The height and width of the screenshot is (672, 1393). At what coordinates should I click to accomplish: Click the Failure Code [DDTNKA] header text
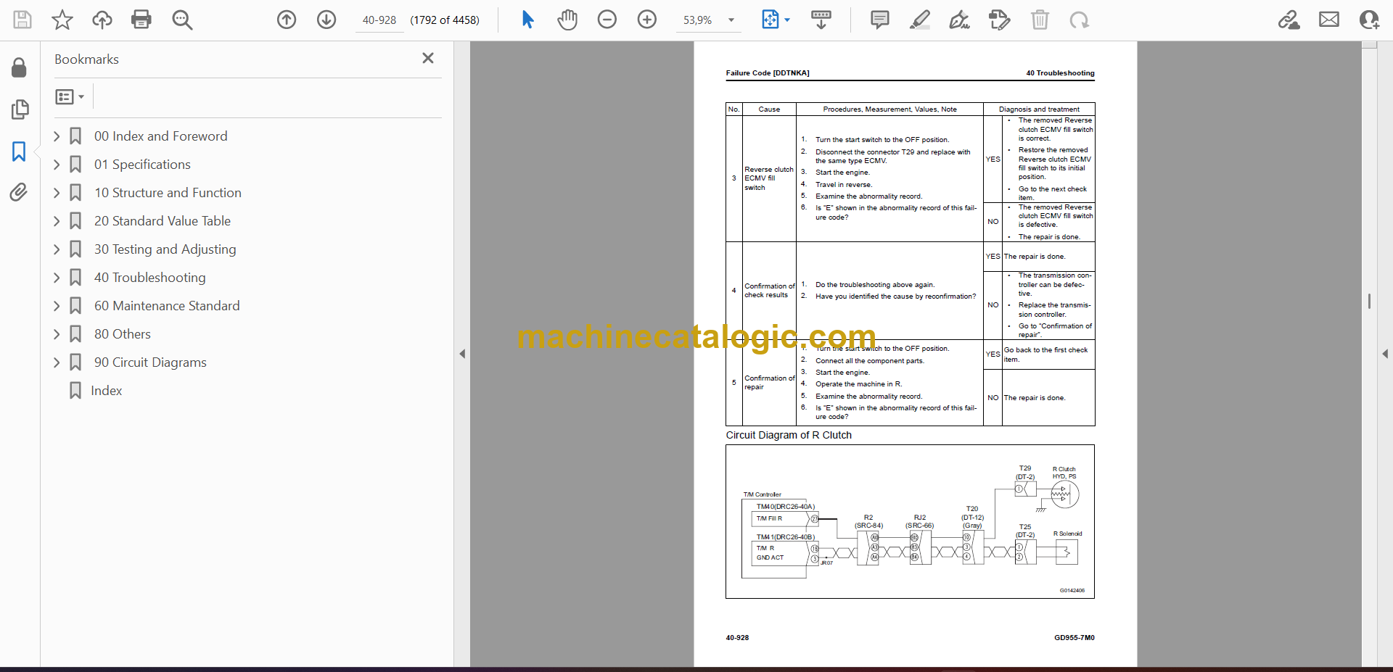pos(768,72)
